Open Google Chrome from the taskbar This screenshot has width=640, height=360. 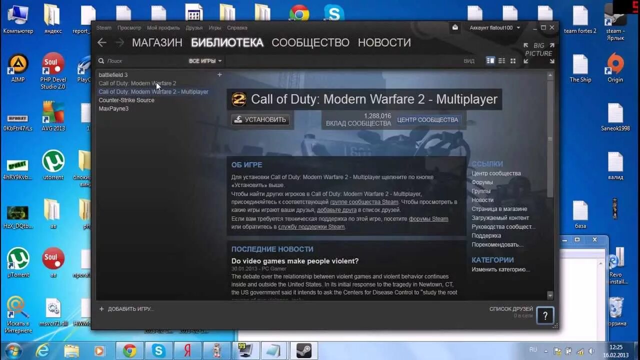(x=129, y=350)
